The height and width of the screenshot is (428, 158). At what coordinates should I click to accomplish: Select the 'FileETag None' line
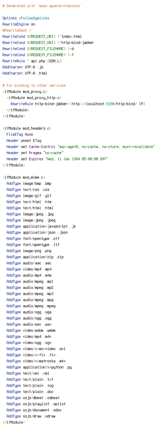pyautogui.click(x=20, y=134)
